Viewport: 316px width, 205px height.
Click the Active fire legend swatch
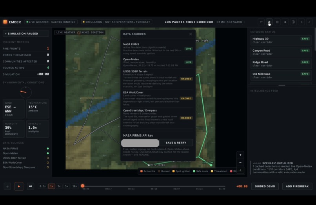coord(142,171)
